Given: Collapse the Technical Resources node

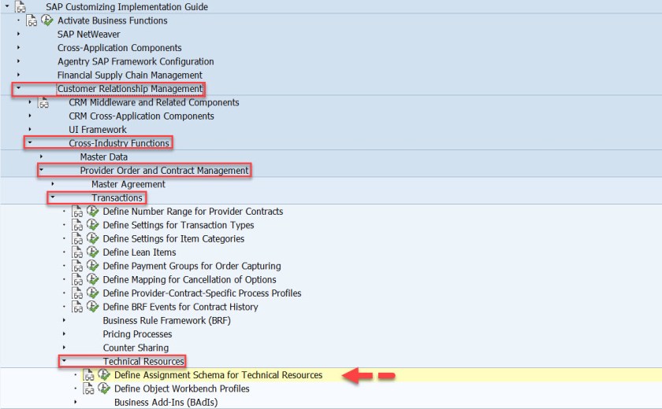Looking at the screenshot, I should click(64, 360).
